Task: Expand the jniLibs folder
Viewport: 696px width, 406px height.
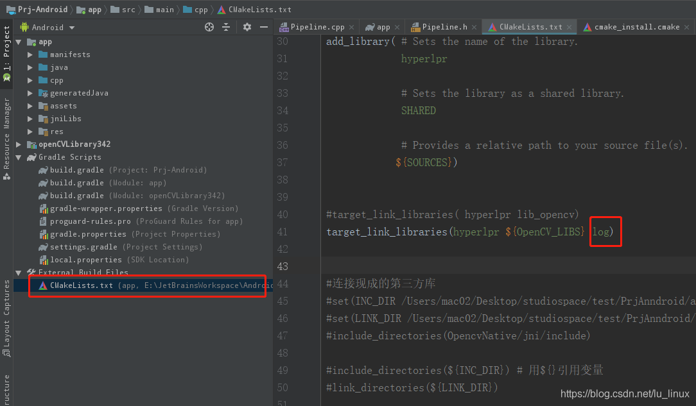Action: tap(30, 119)
